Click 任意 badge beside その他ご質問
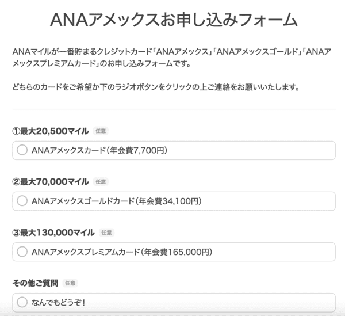This screenshot has height=316, width=345. [70, 283]
